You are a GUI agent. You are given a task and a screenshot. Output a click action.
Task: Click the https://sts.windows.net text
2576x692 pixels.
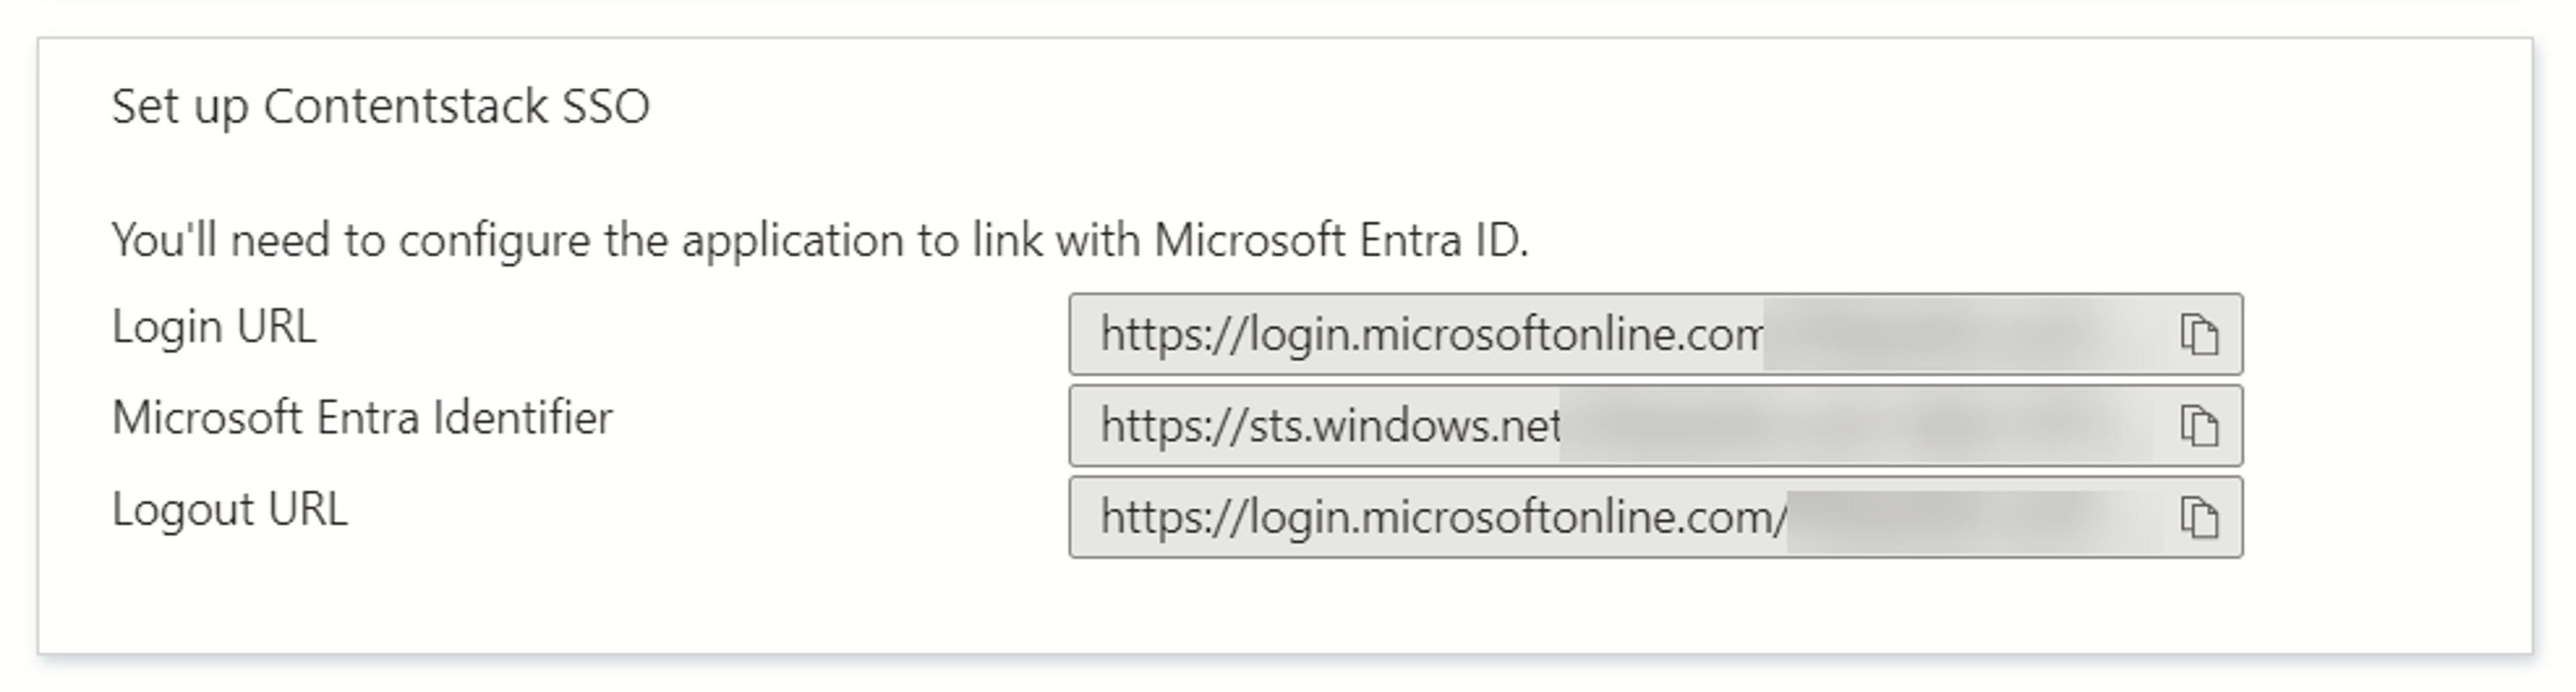(1330, 427)
